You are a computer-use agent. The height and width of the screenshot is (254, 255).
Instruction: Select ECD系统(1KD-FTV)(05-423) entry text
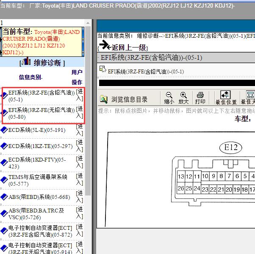point(37,163)
